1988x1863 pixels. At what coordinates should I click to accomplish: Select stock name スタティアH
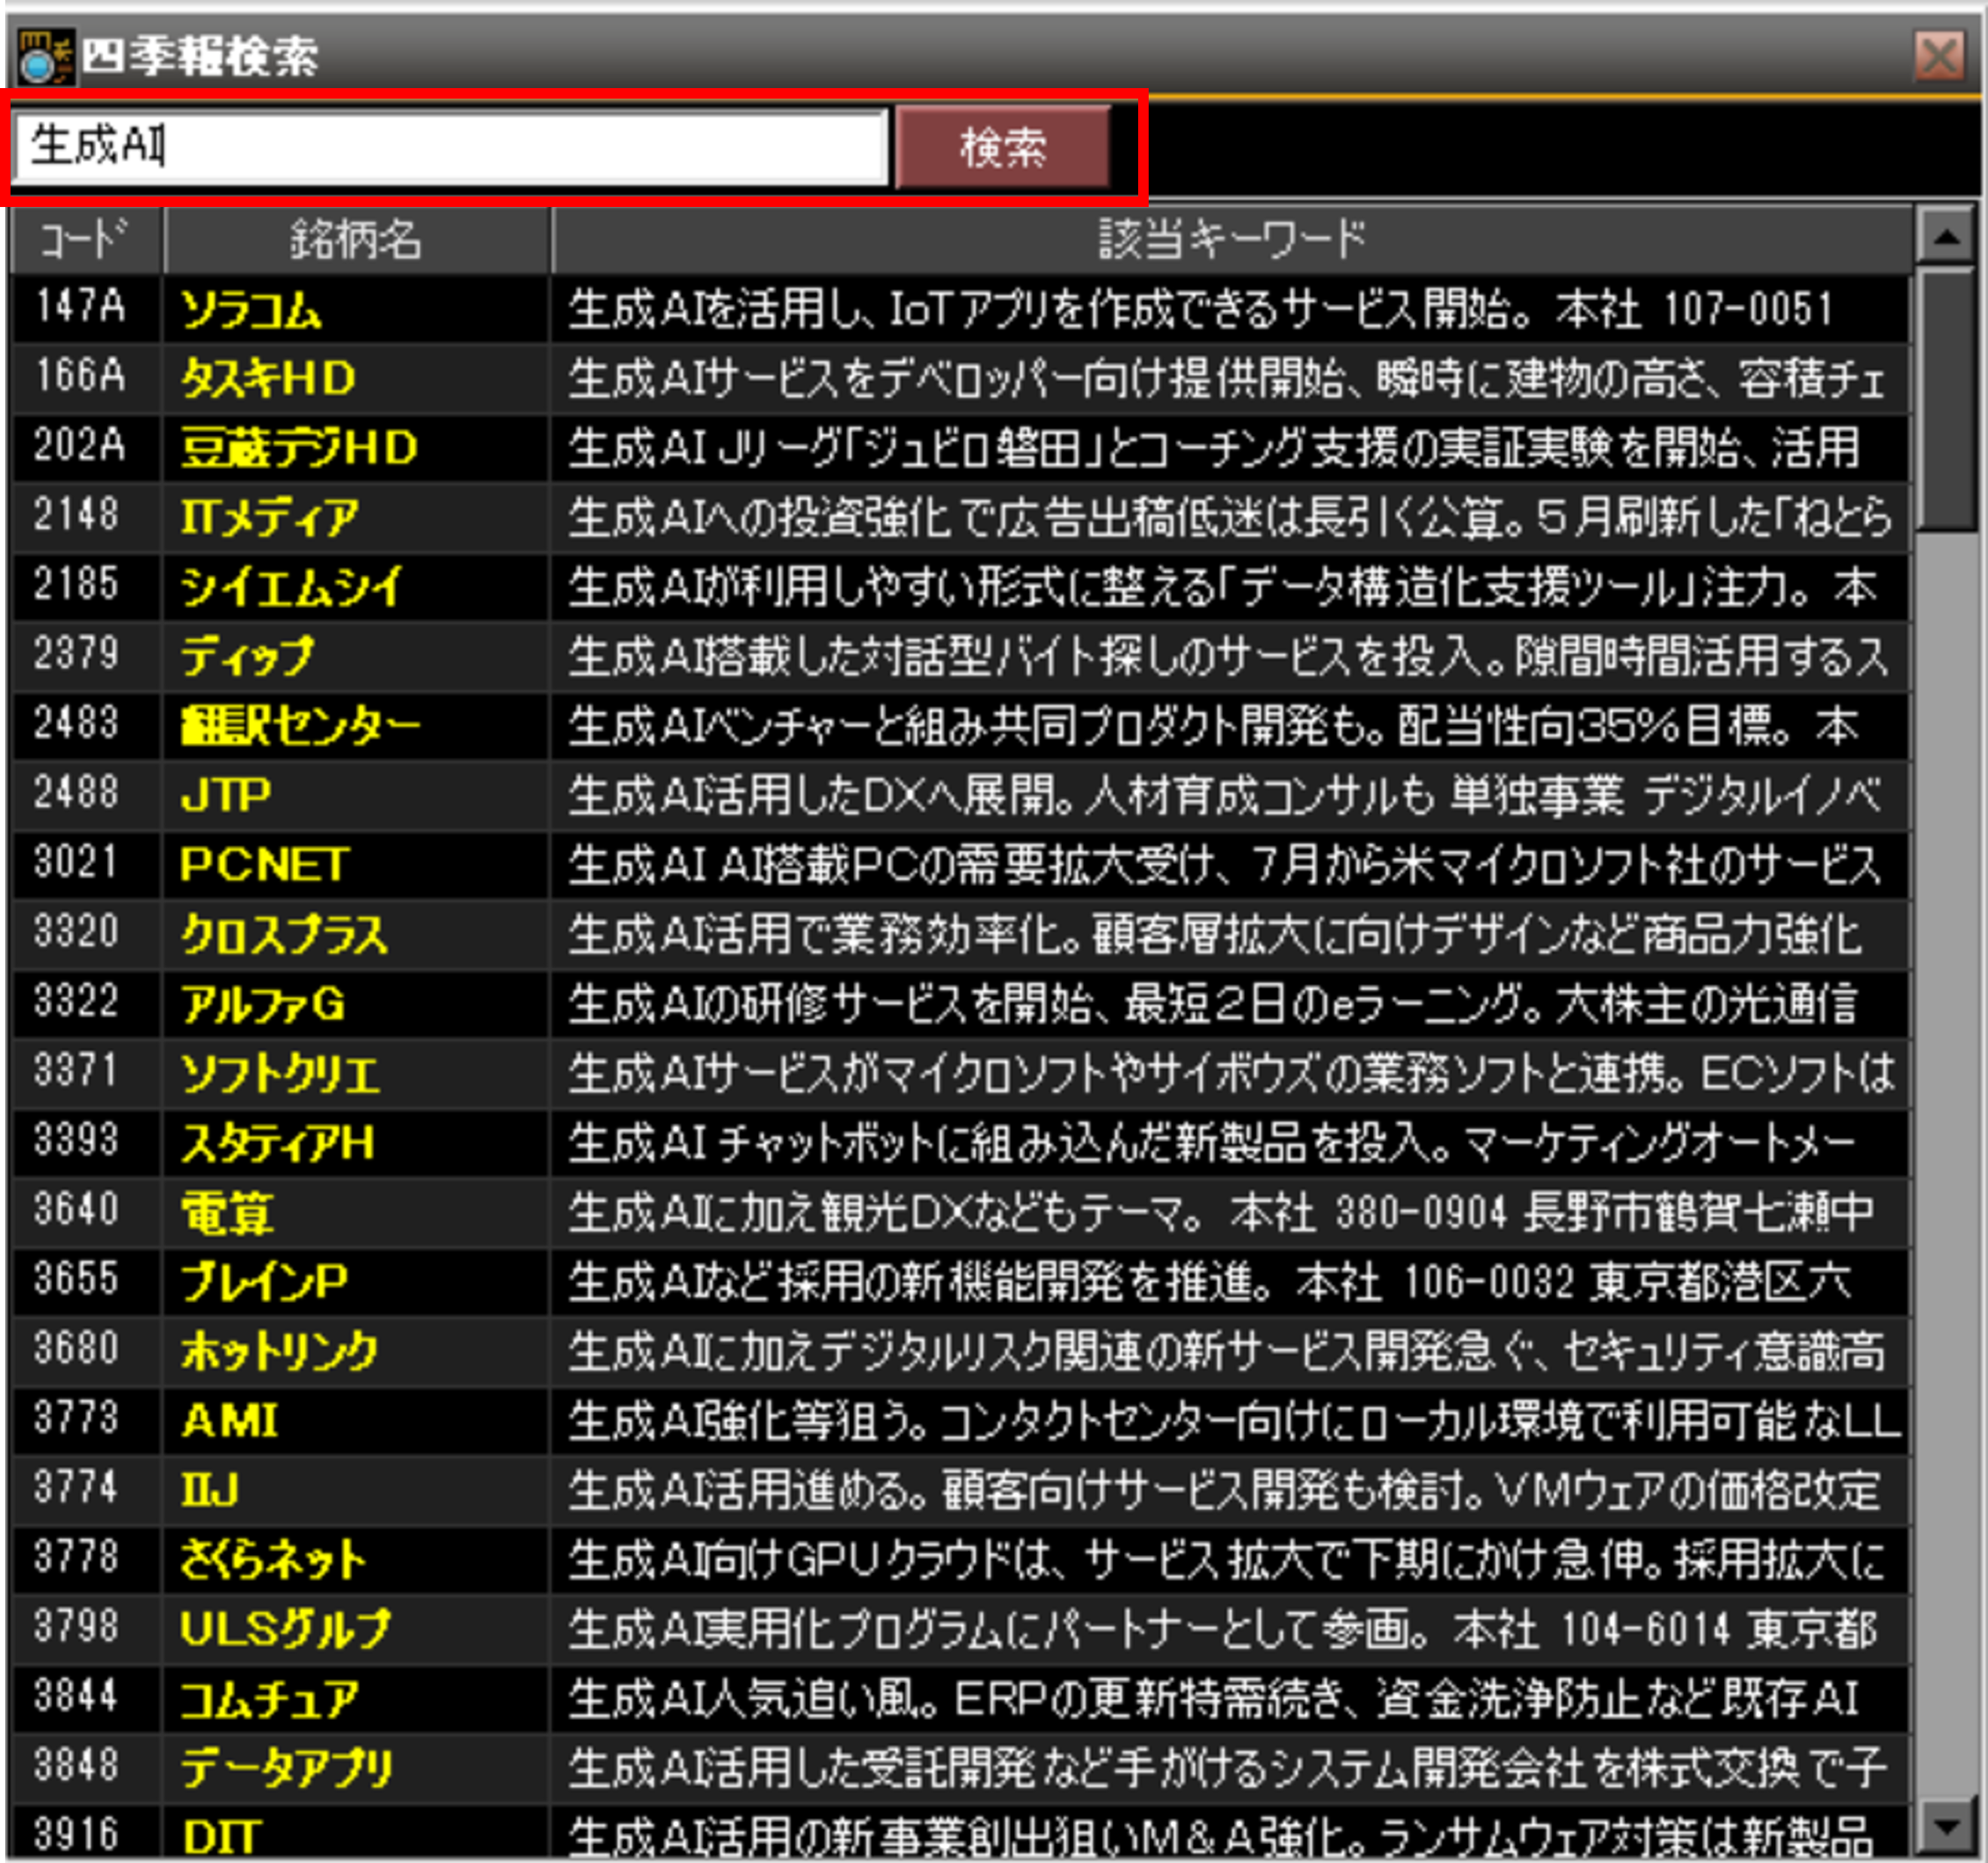point(277,1143)
